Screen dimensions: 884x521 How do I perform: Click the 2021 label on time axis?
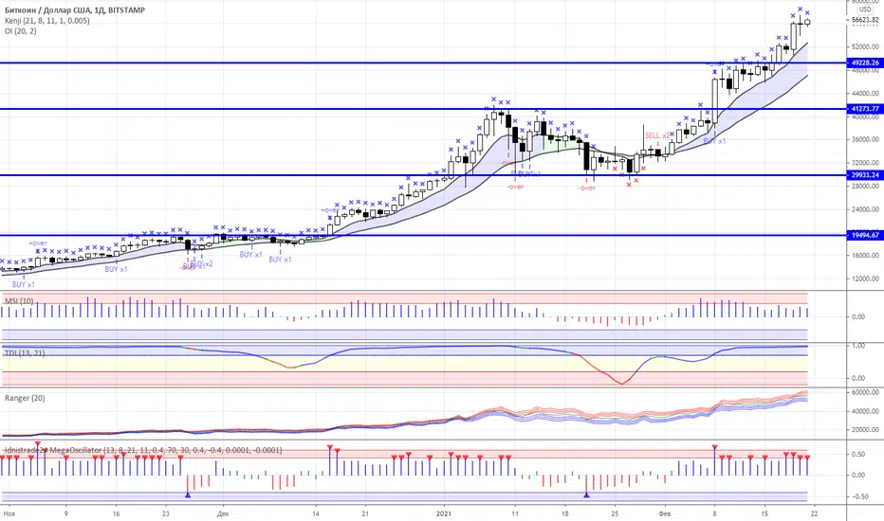click(x=444, y=513)
